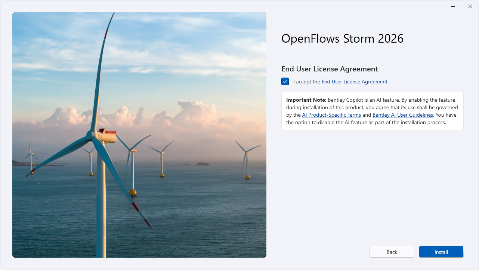Click the Important Note bold label
The height and width of the screenshot is (270, 479).
pyautogui.click(x=306, y=100)
